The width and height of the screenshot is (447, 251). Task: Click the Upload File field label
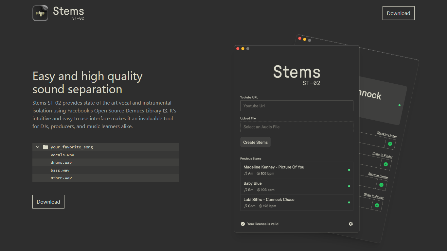click(x=248, y=118)
